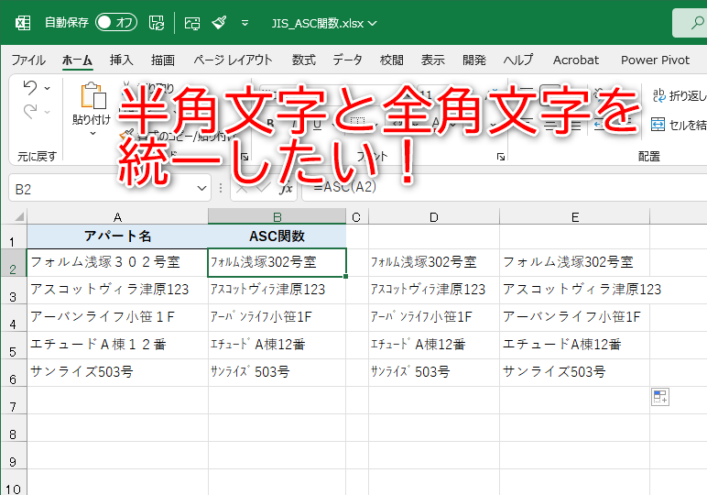
Task: Select column A header
Action: 117,217
